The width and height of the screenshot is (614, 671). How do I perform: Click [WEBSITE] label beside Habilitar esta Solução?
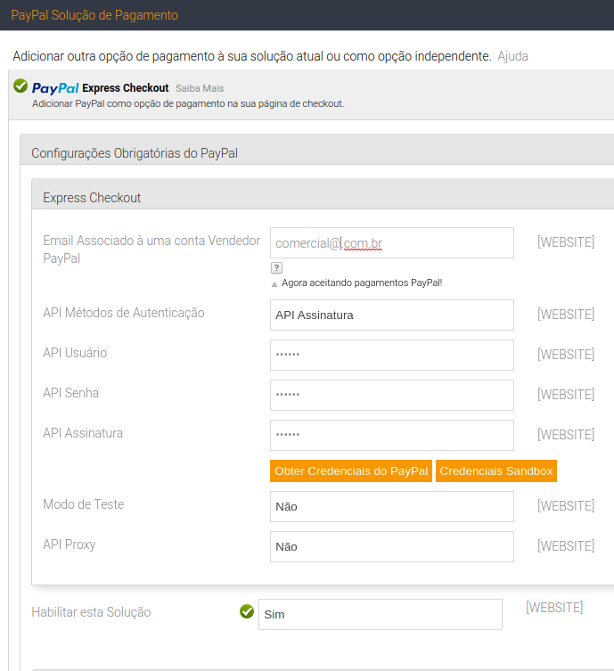pos(554,607)
